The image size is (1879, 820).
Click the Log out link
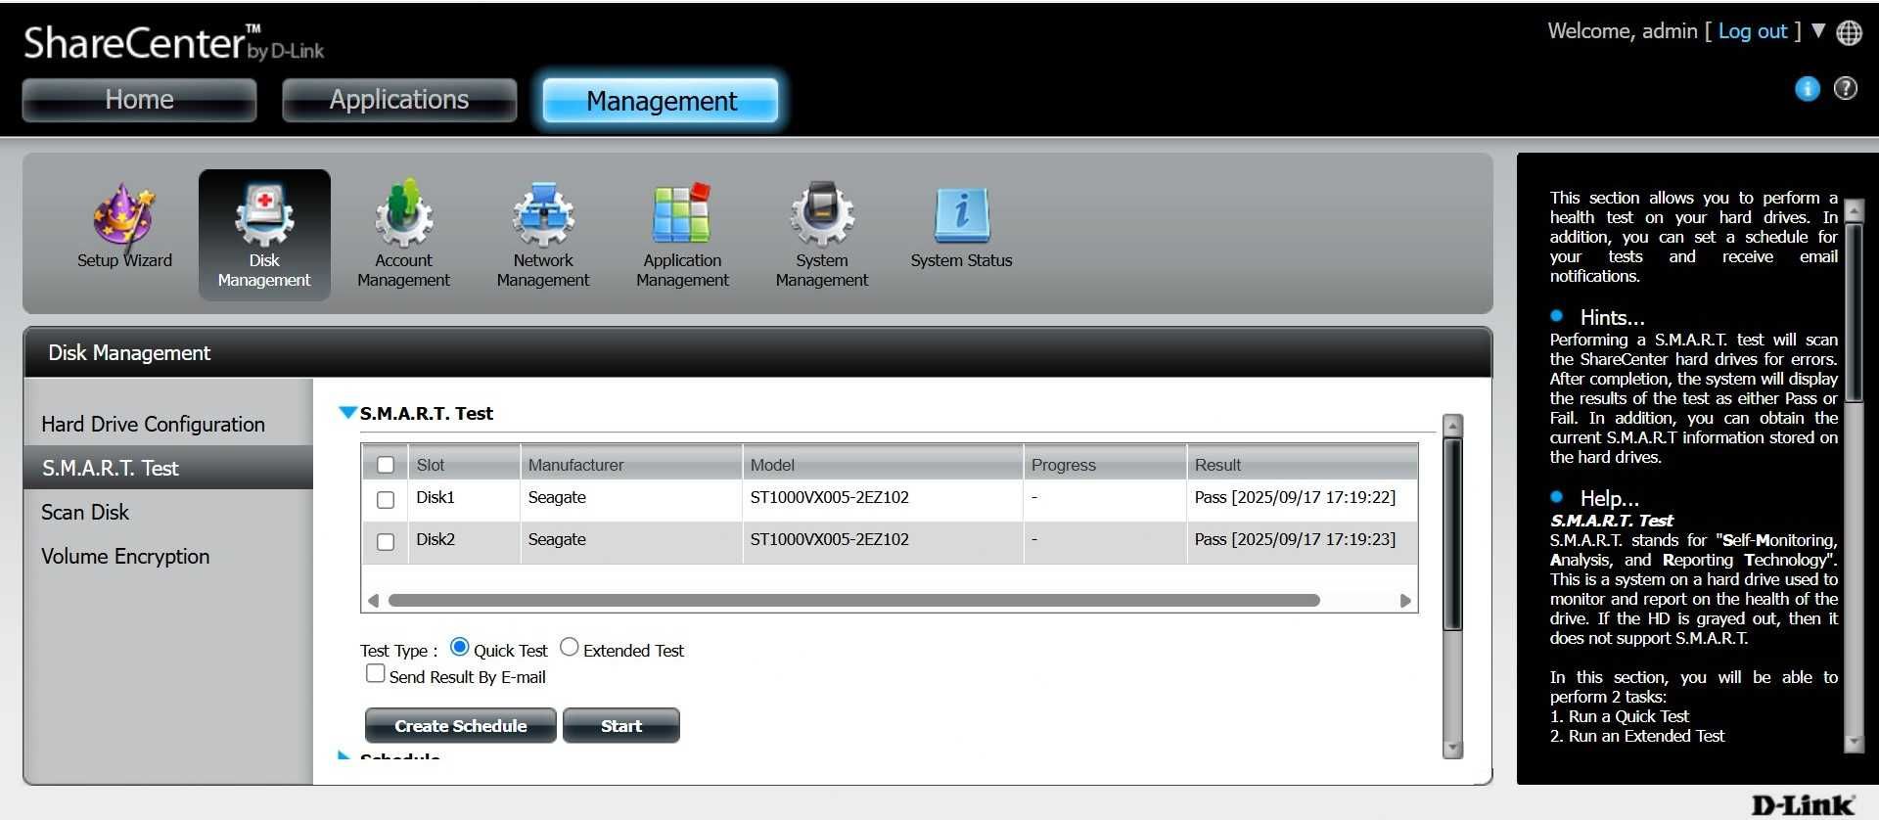[x=1752, y=31]
